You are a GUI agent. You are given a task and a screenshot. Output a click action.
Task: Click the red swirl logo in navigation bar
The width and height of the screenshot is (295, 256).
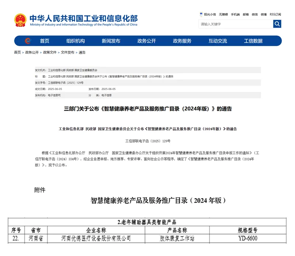point(27,41)
